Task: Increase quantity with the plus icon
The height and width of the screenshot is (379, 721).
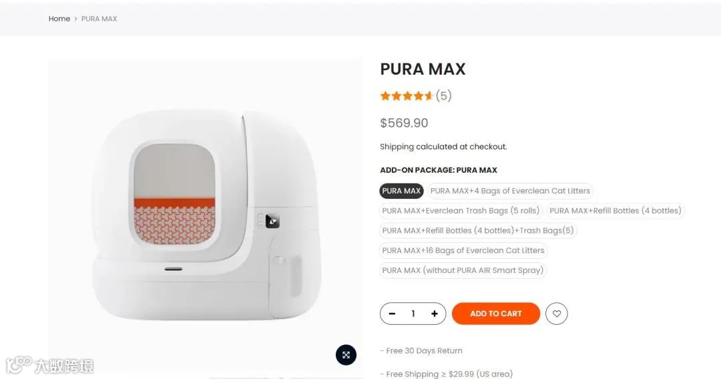Action: pos(435,314)
